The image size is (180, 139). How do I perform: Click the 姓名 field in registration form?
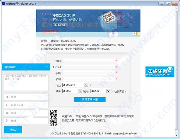pos(88,61)
